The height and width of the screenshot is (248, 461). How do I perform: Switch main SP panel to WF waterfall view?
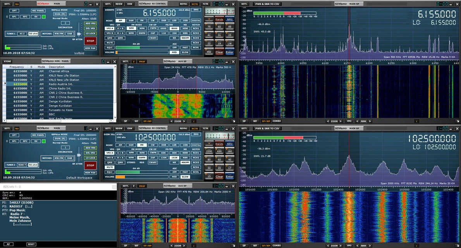point(255,121)
